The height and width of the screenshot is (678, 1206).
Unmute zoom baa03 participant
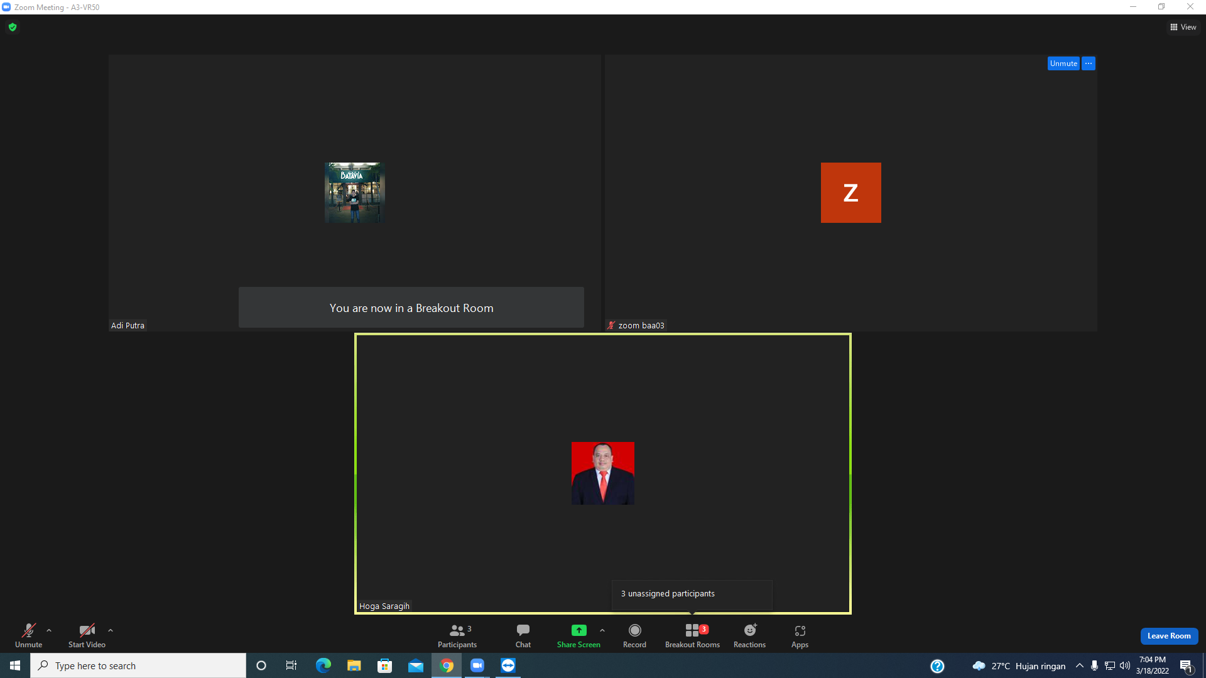coord(1063,63)
